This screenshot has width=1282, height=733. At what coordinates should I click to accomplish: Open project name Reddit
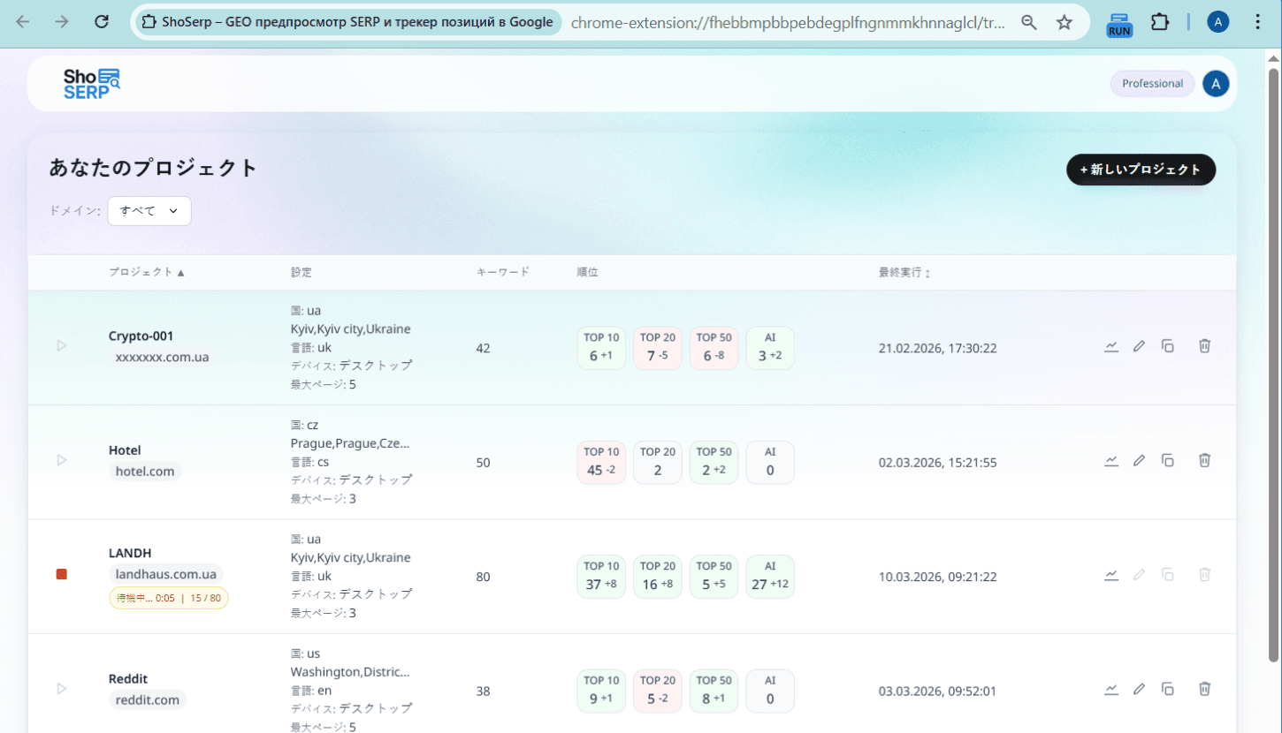128,678
